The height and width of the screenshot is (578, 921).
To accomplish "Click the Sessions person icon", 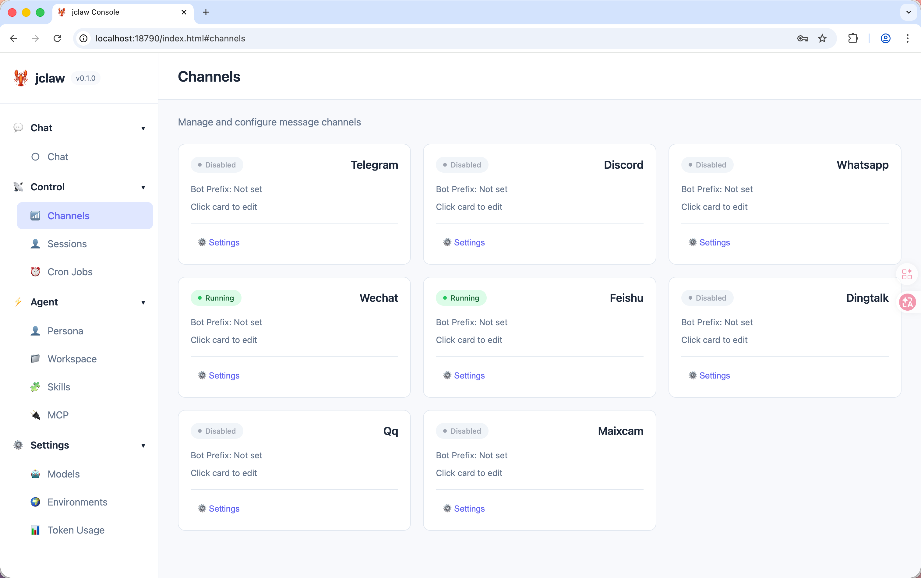I will click(x=35, y=244).
